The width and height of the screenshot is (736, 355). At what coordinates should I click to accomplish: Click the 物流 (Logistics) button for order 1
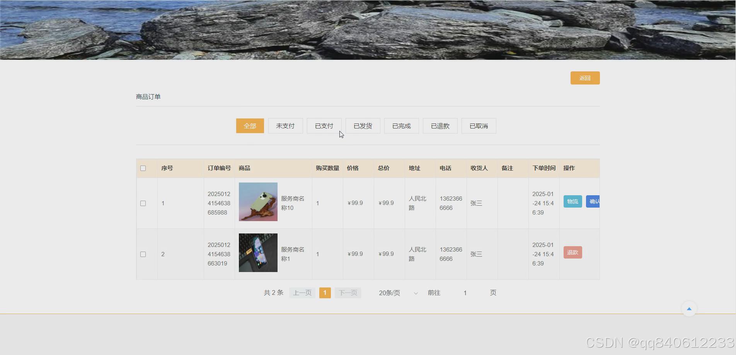(572, 201)
